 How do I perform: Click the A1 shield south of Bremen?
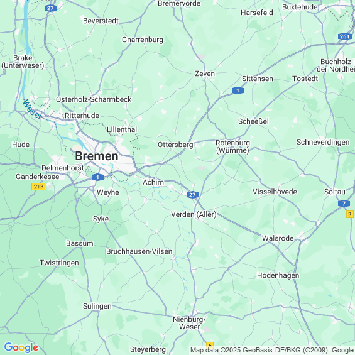click(97, 177)
